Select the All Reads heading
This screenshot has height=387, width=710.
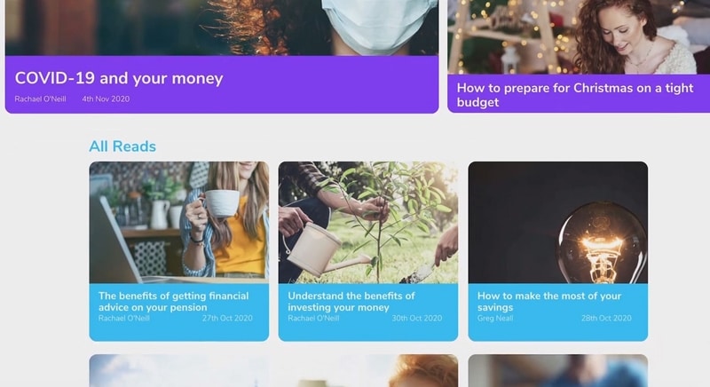coord(122,146)
